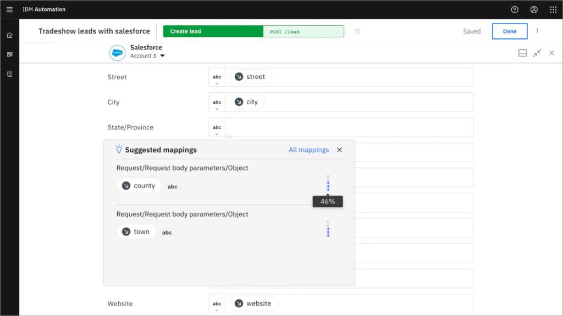Image resolution: width=563 pixels, height=316 pixels.
Task: Close the Suggested mappings popup
Action: [339, 150]
